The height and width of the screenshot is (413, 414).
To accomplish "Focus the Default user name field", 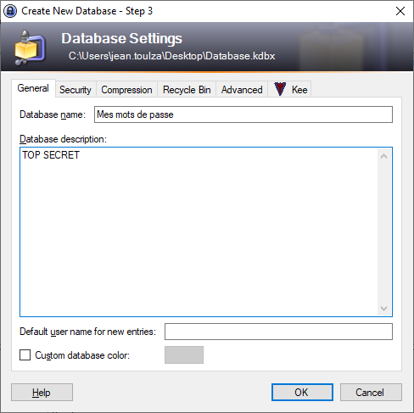I will [x=278, y=332].
